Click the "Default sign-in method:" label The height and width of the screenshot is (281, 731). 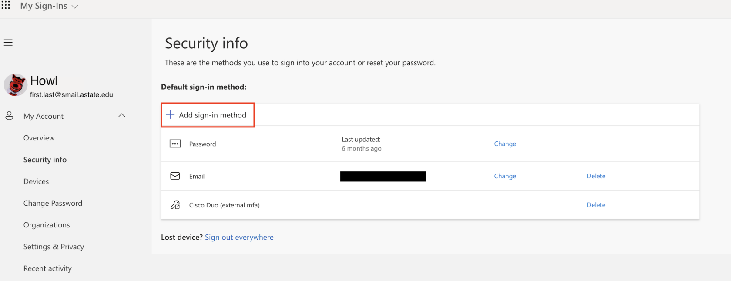[x=204, y=87]
